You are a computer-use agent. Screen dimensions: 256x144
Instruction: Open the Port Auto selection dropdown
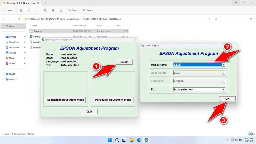pos(224,89)
